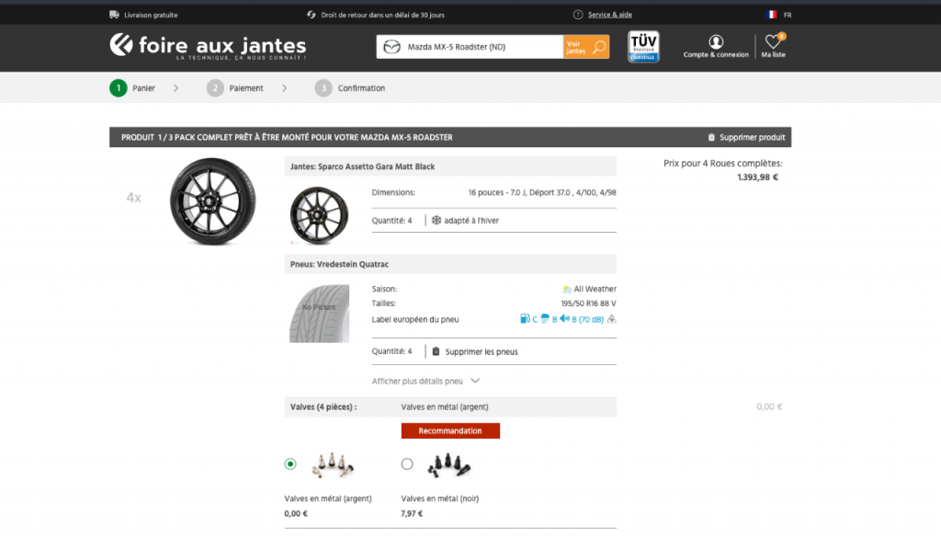The image size is (941, 538).
Task: Click Supprimer les pneus link
Action: [x=482, y=352]
